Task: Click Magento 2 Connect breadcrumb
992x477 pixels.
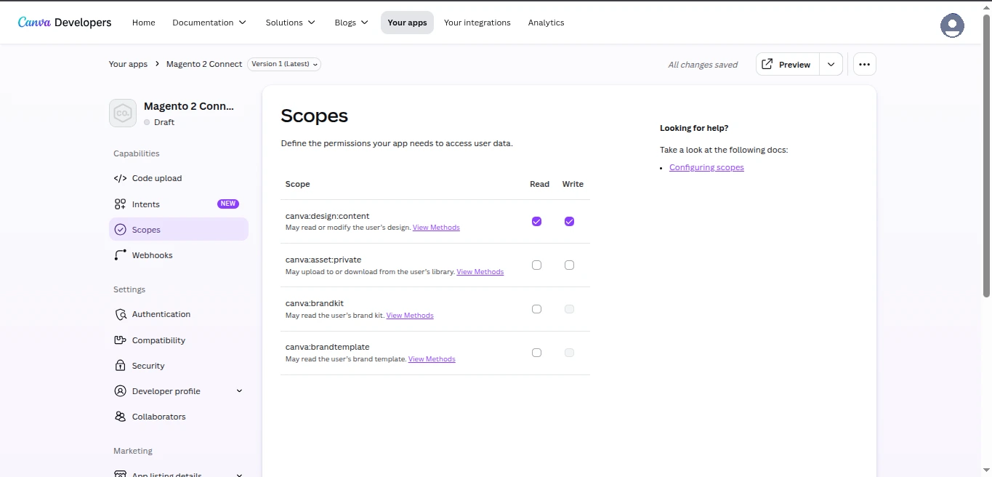Action: (x=204, y=64)
